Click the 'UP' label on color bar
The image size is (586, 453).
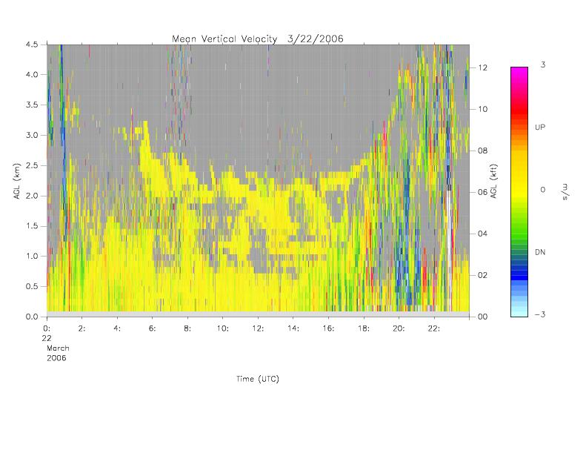pyautogui.click(x=540, y=128)
